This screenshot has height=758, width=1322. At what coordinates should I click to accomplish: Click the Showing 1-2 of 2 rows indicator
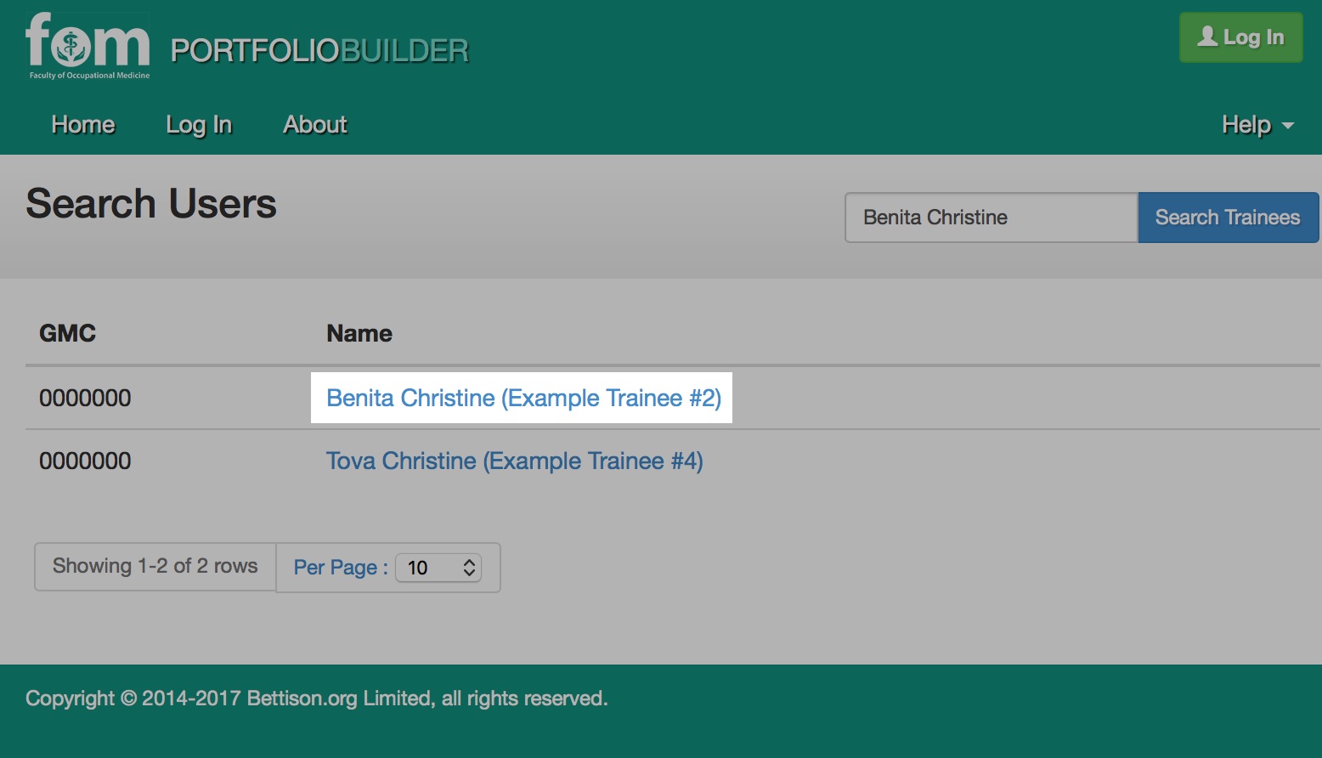click(x=155, y=566)
